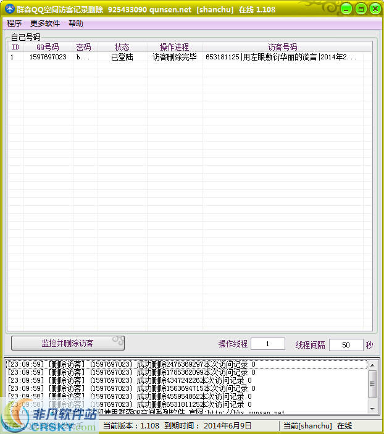
Task: Click the 线程间隔 input field
Action: pos(346,345)
